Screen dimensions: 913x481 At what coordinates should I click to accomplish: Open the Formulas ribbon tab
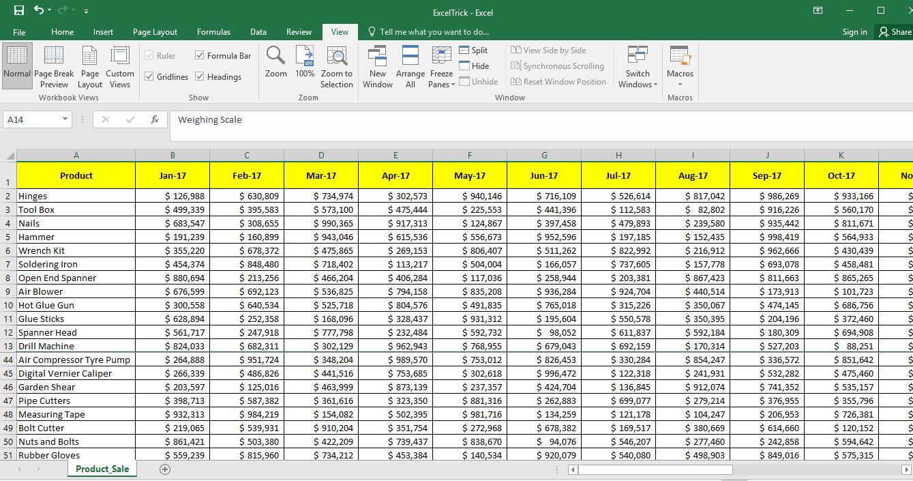click(213, 32)
